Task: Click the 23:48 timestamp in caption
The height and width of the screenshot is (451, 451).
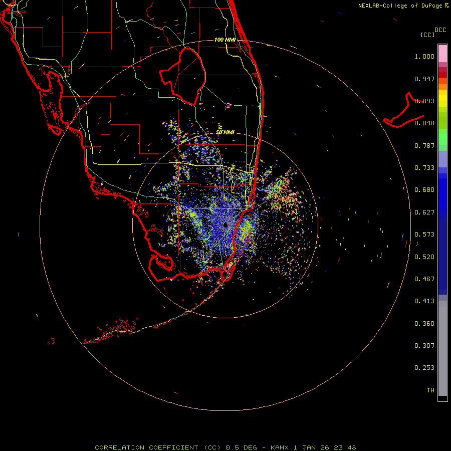Action: pos(345,447)
